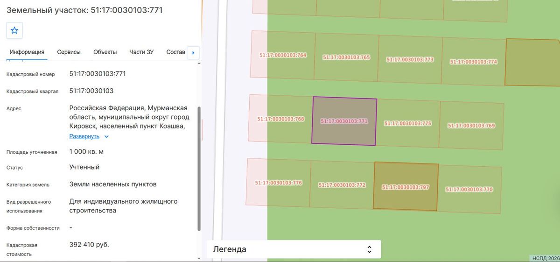
Task: Select parcel 51:17:0030103:770 on map
Action: pyautogui.click(x=469, y=189)
